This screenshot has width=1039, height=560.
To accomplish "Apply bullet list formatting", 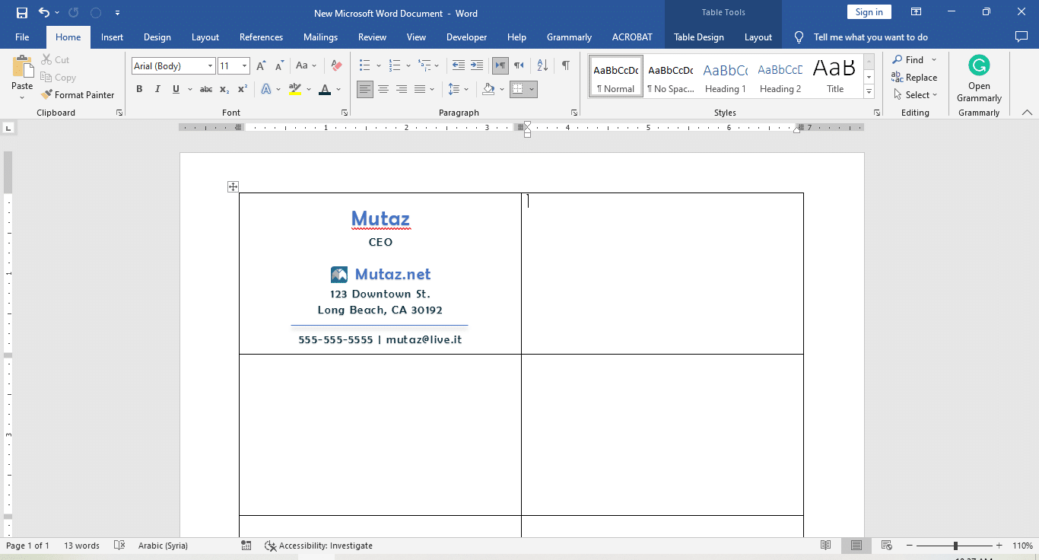I will pos(365,66).
